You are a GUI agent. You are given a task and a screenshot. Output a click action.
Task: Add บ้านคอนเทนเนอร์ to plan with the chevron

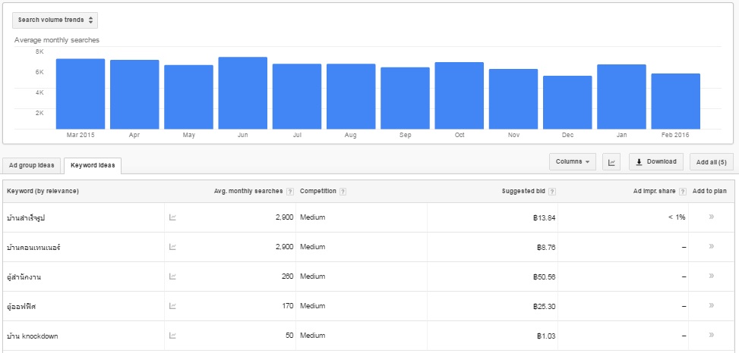tap(711, 246)
